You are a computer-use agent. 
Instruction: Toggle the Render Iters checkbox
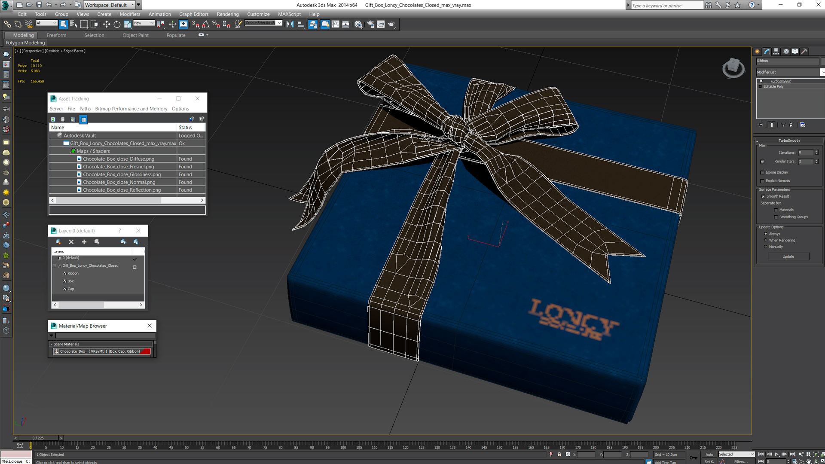tap(762, 162)
